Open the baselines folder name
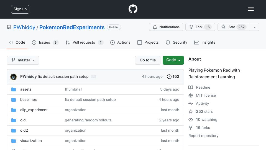Image resolution: width=266 pixels, height=150 pixels. point(28,100)
